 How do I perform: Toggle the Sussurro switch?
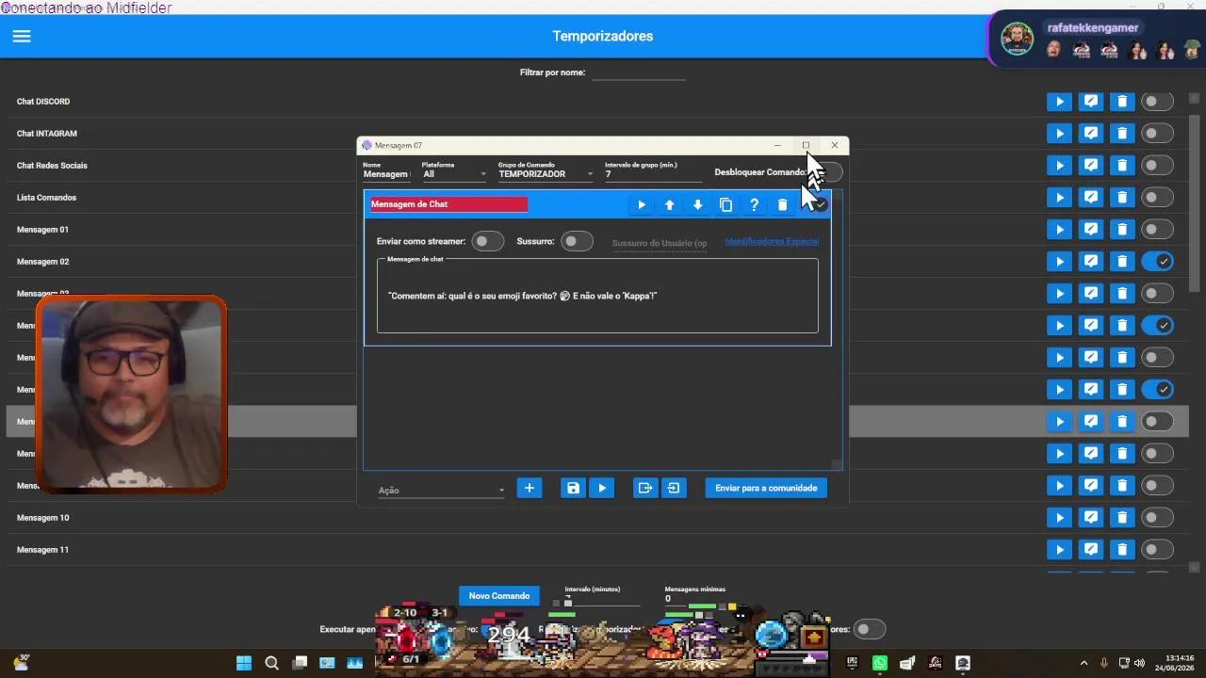pos(577,242)
